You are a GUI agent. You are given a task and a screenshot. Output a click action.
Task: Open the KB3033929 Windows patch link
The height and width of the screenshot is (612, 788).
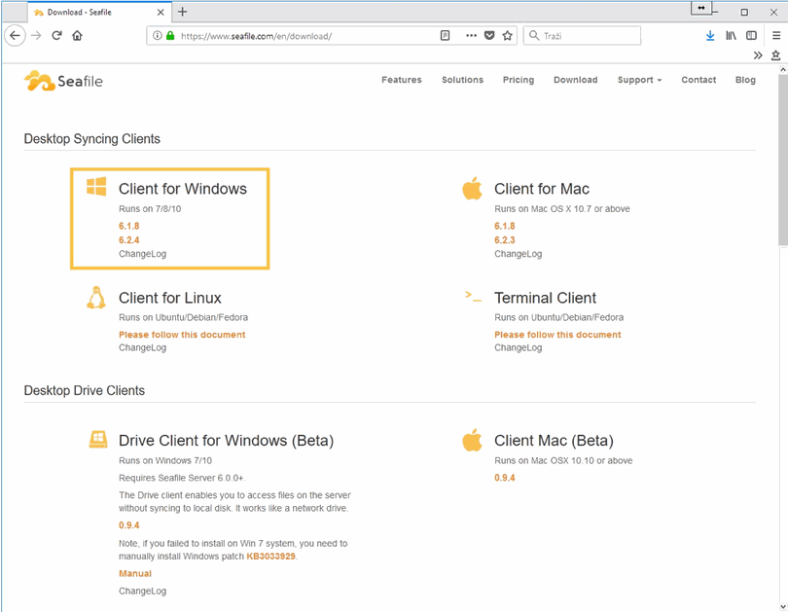tap(270, 557)
